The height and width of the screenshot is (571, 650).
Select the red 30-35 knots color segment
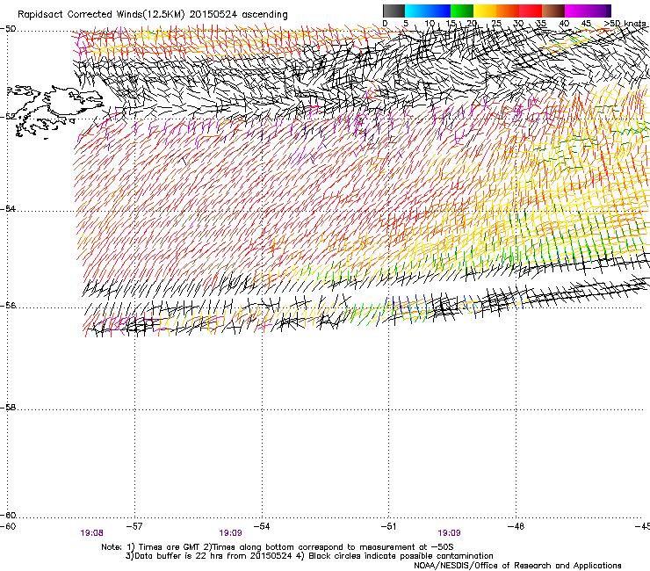(x=531, y=11)
